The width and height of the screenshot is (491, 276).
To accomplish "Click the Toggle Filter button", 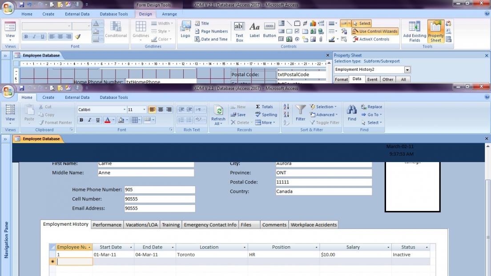I will pyautogui.click(x=325, y=122).
